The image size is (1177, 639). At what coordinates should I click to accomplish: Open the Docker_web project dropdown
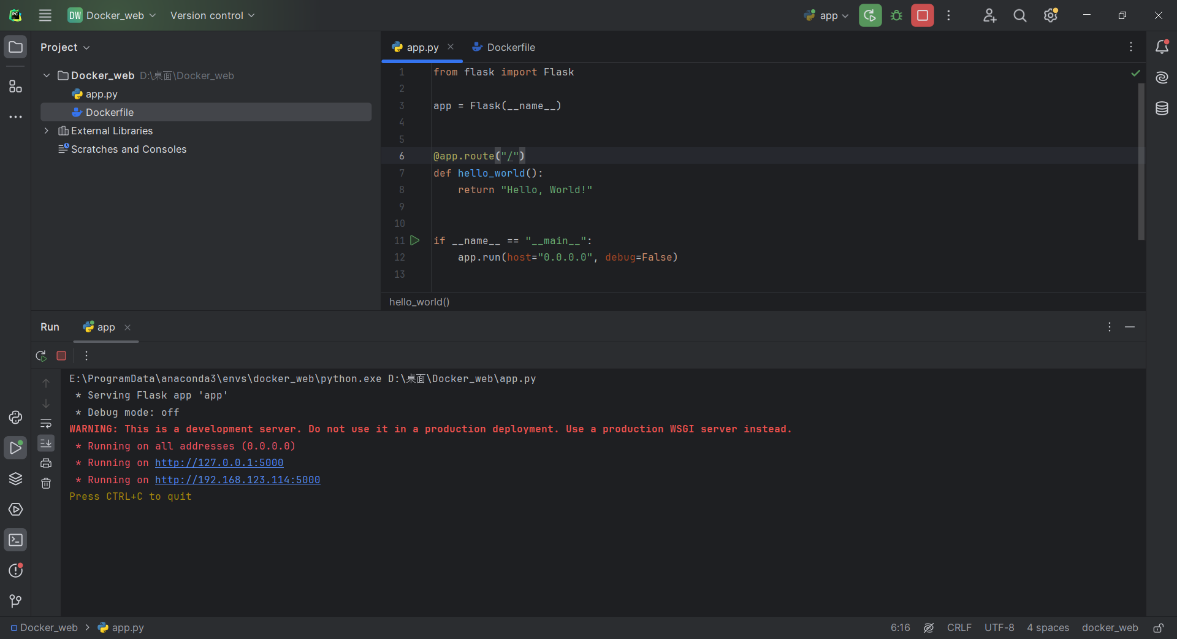pos(112,15)
